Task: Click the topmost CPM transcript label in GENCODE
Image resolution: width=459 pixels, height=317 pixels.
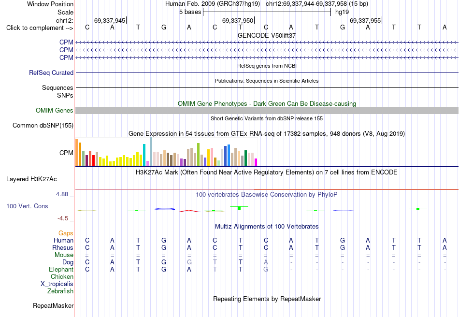Action: pos(66,43)
